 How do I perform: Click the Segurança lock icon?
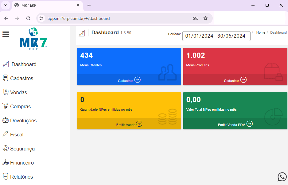(6, 148)
